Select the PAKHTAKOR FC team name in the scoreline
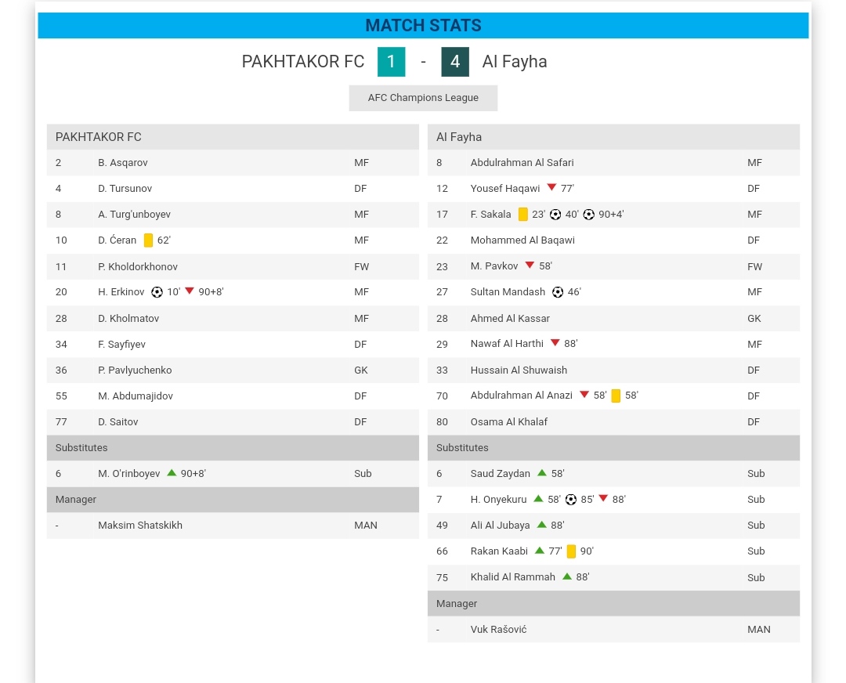The width and height of the screenshot is (846, 683). point(303,62)
